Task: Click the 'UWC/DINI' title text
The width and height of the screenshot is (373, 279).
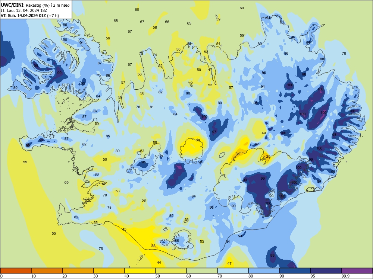Action: coord(12,5)
